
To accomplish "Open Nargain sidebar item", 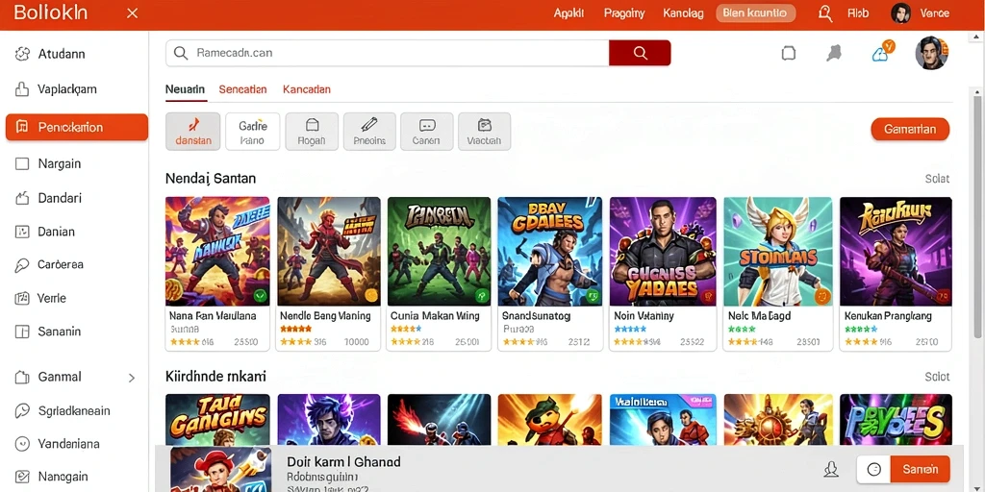I will coord(48,163).
